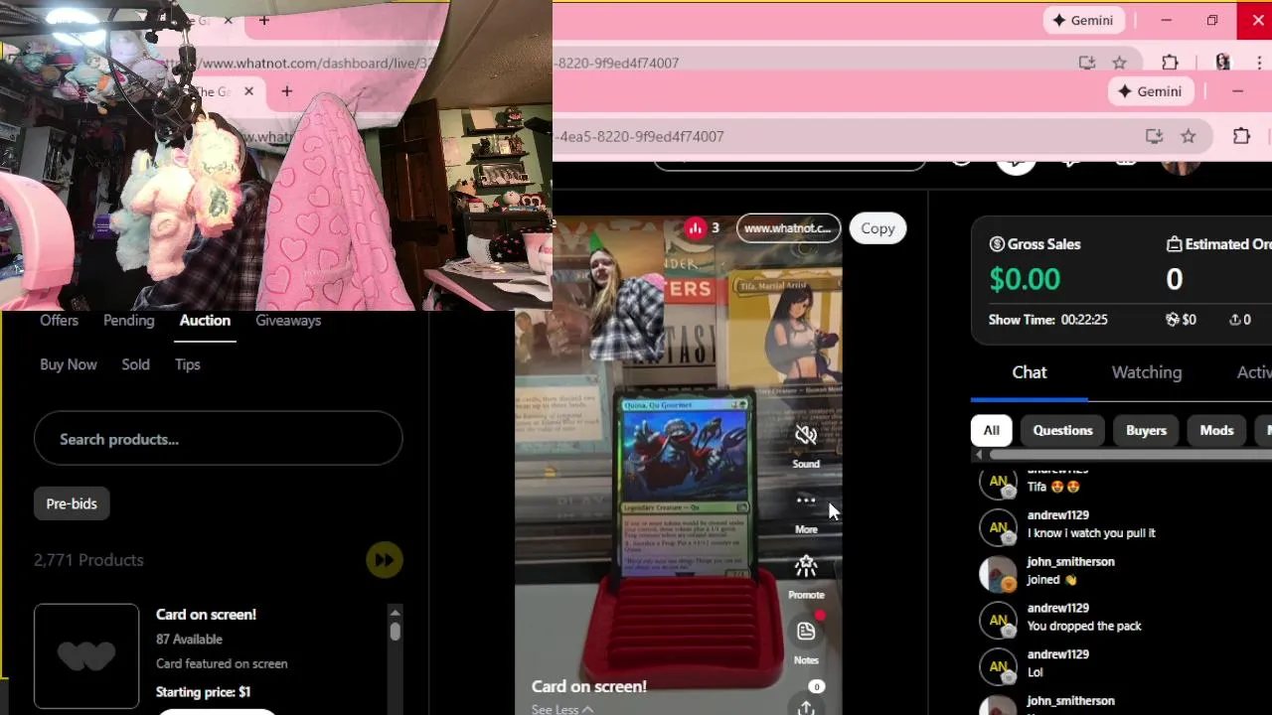Switch to the Offers tab

59,321
